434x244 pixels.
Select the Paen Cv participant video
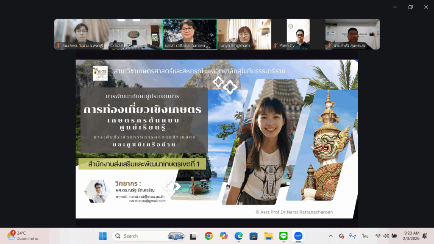point(298,34)
